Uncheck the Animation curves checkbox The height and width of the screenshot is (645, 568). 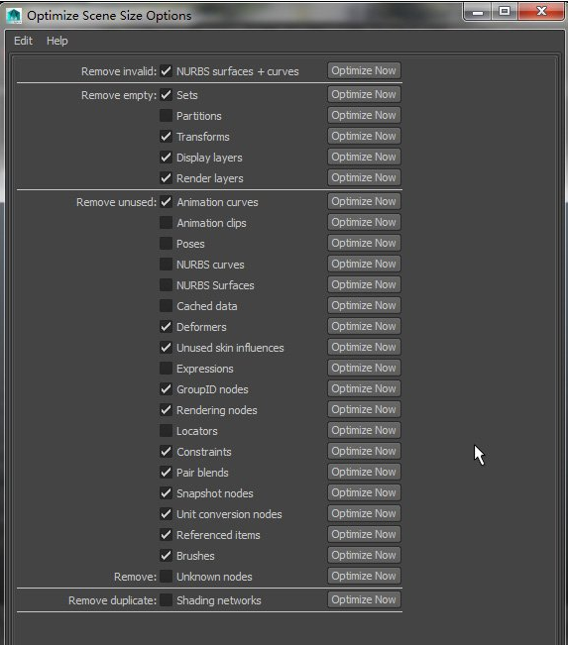click(166, 201)
